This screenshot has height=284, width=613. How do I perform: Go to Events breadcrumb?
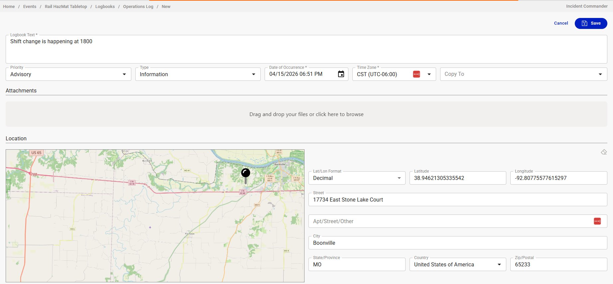(x=30, y=7)
